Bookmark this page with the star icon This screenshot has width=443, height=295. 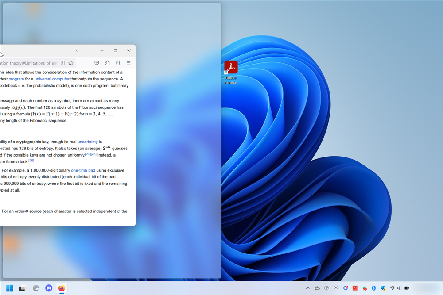pos(71,63)
